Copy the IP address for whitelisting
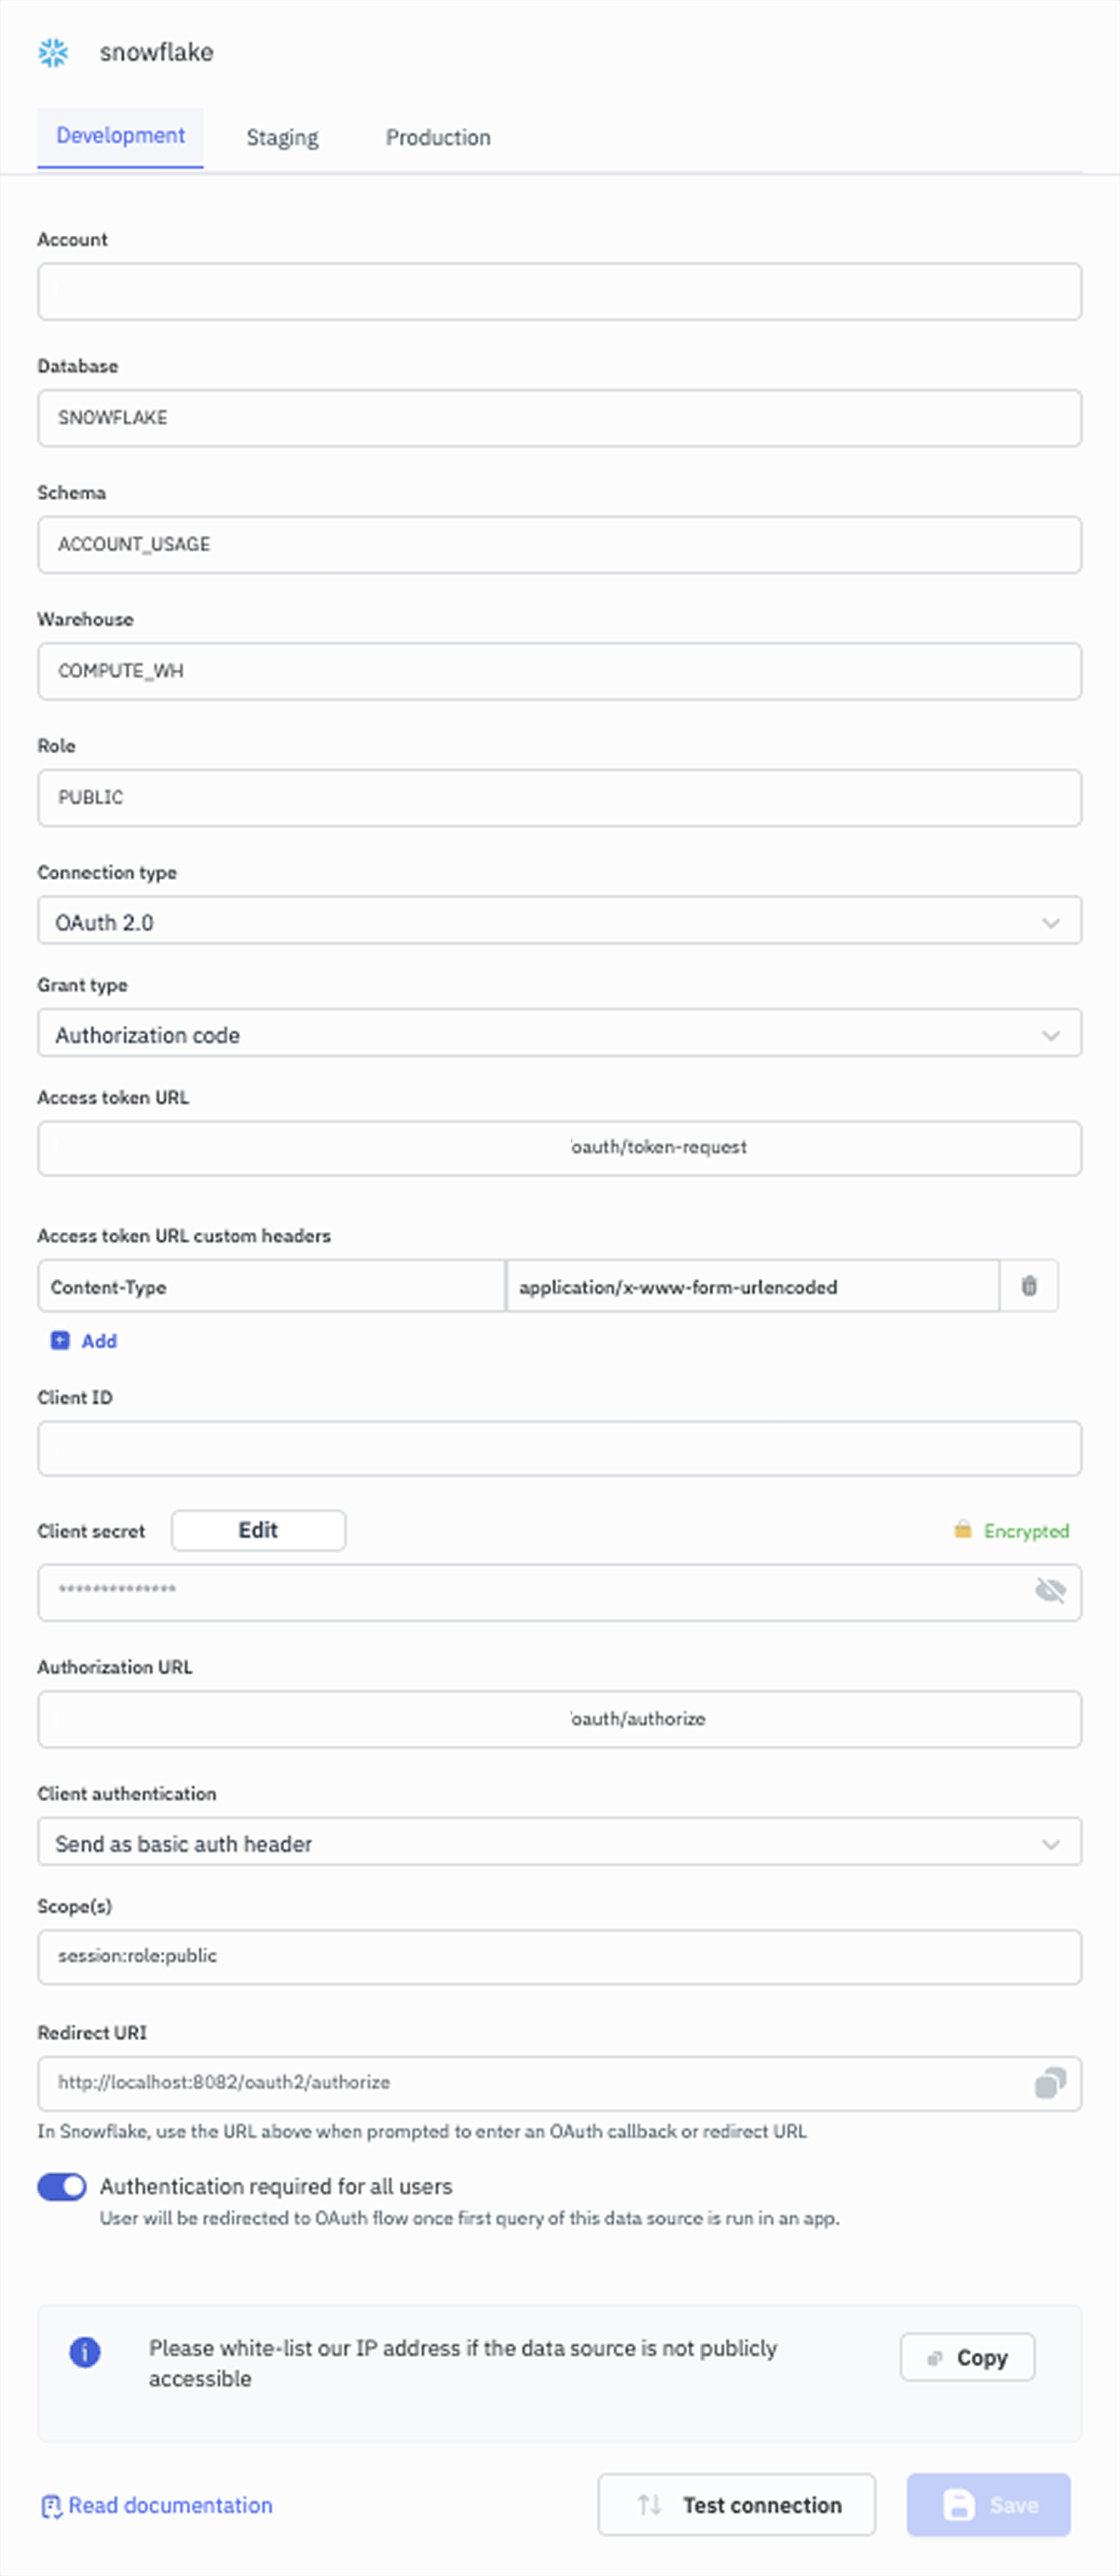The height and width of the screenshot is (2576, 1120). click(967, 2358)
